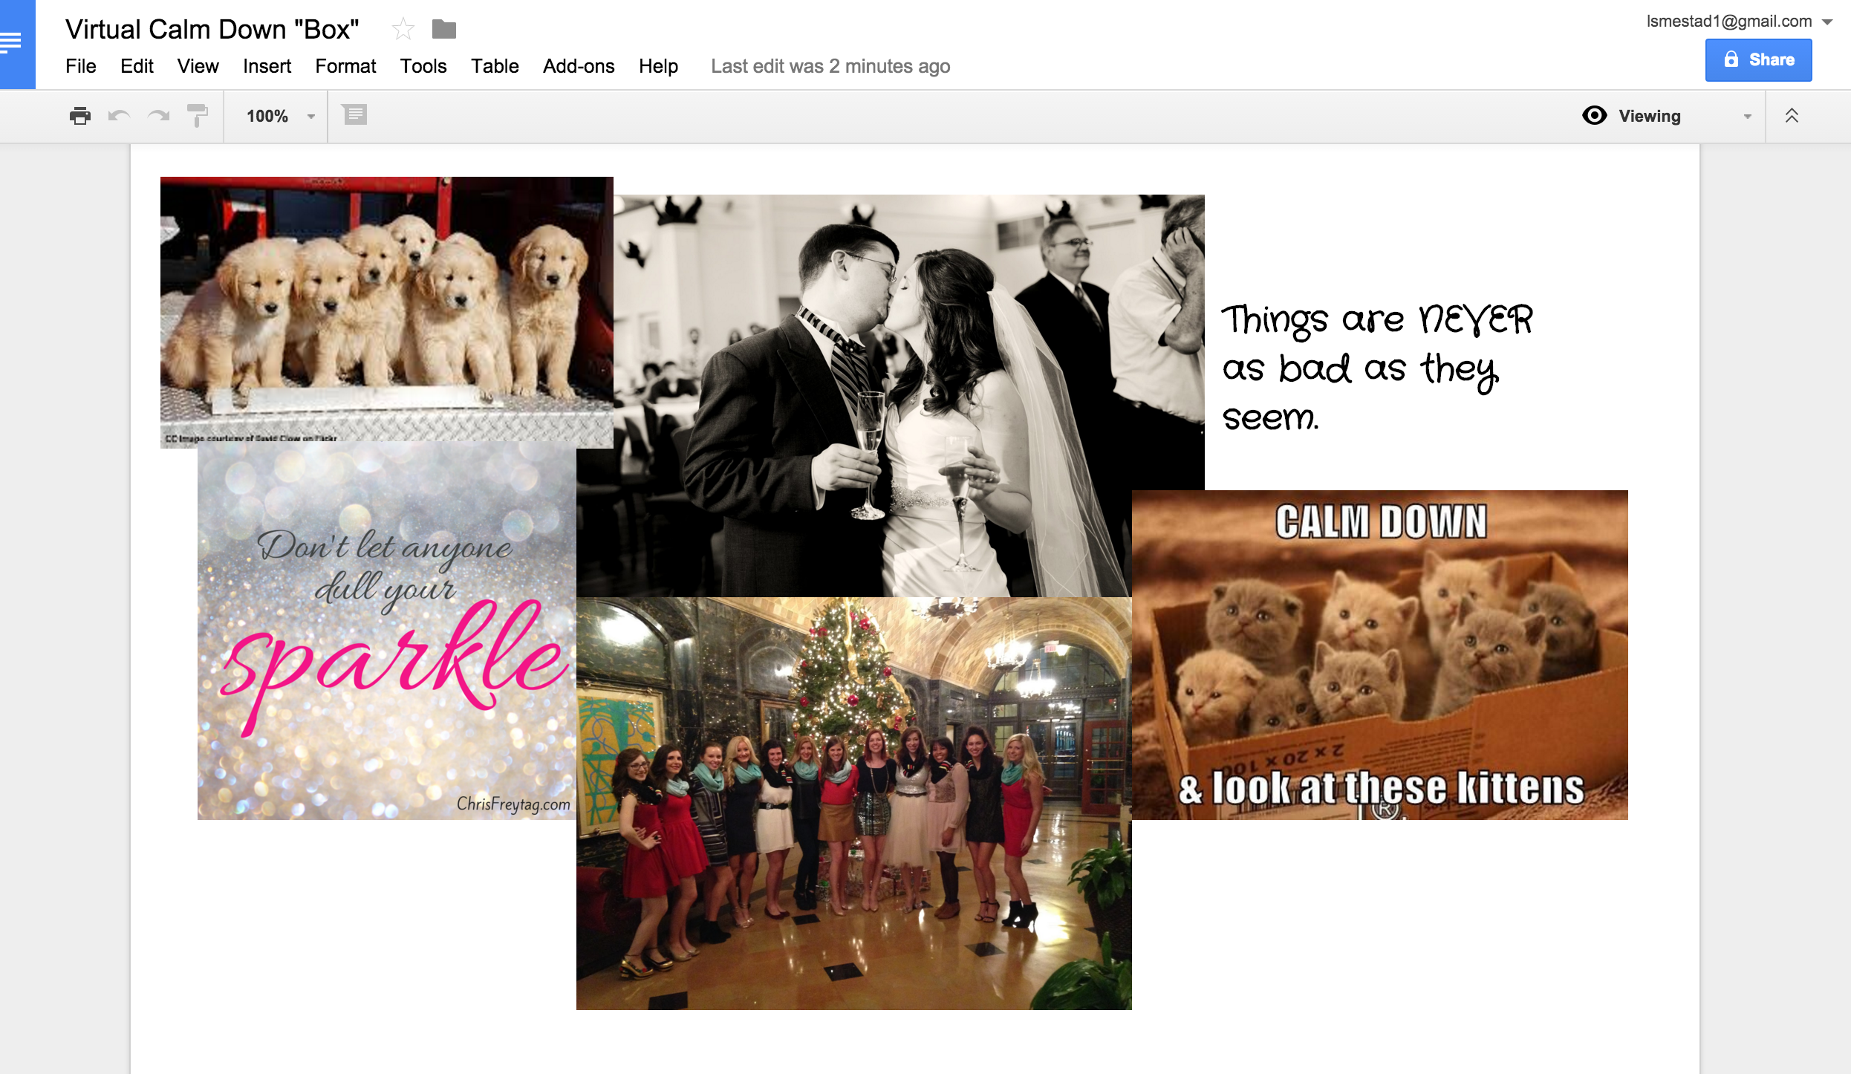Click the undo arrow icon
Image resolution: width=1851 pixels, height=1074 pixels.
[x=119, y=116]
